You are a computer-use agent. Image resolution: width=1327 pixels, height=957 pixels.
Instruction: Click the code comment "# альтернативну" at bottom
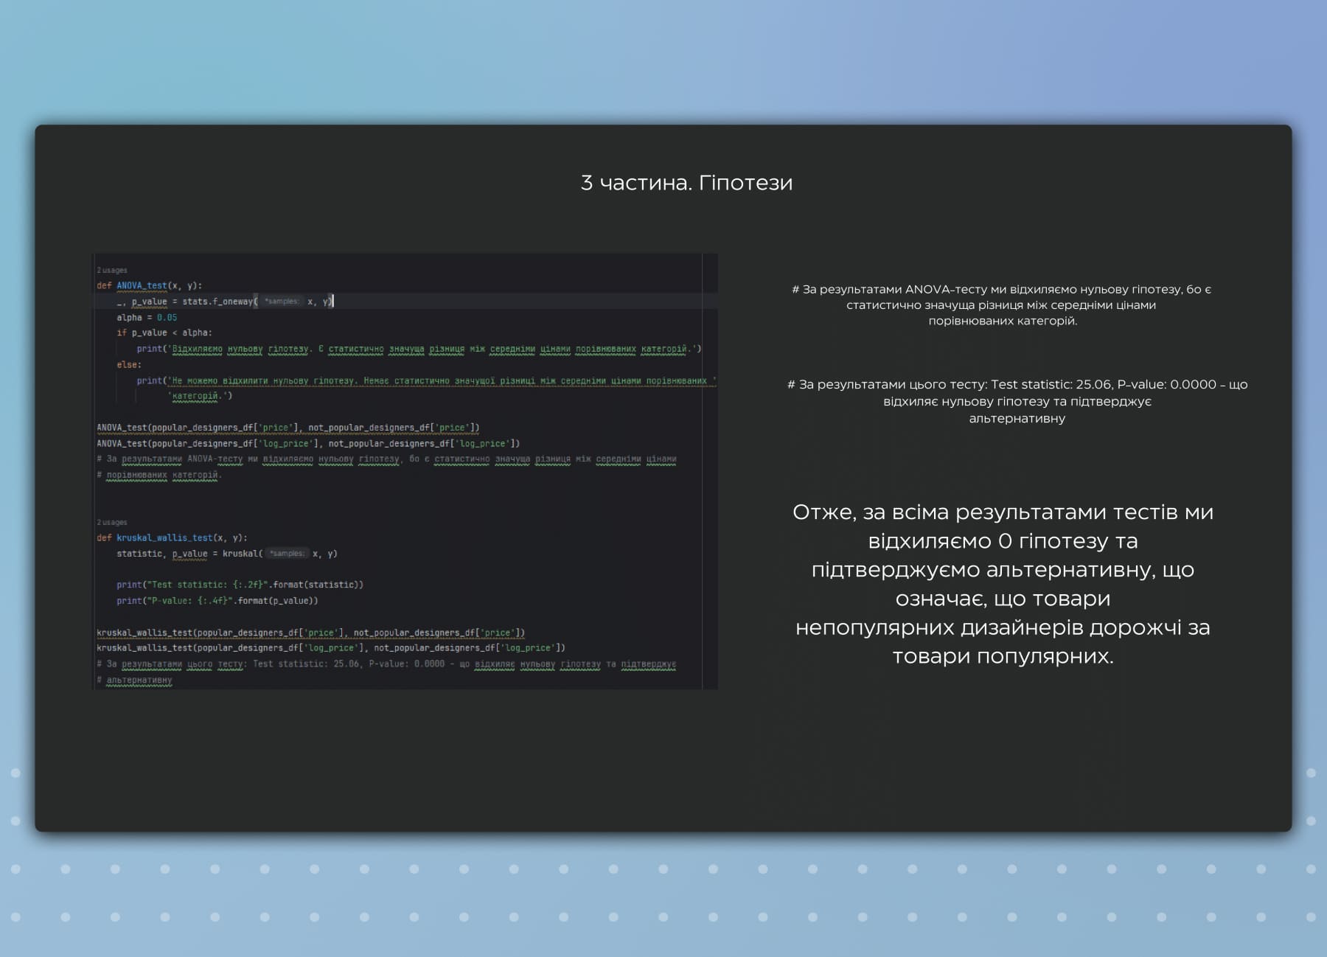(134, 680)
